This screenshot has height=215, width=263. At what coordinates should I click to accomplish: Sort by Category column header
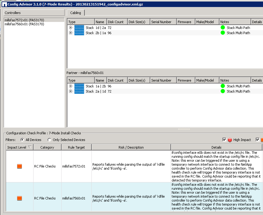click(x=47, y=147)
